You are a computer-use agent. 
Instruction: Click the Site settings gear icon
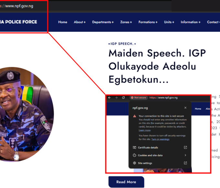134,163
